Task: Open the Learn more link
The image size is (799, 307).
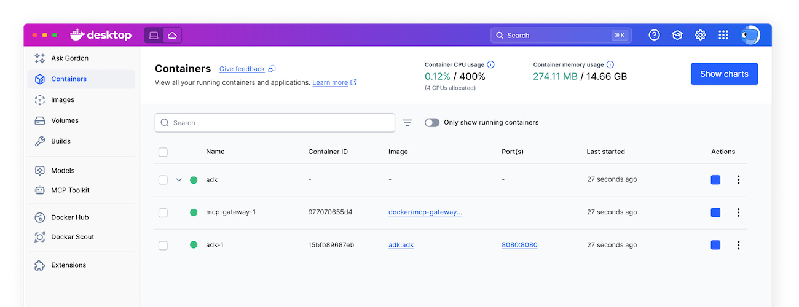Action: pos(330,82)
